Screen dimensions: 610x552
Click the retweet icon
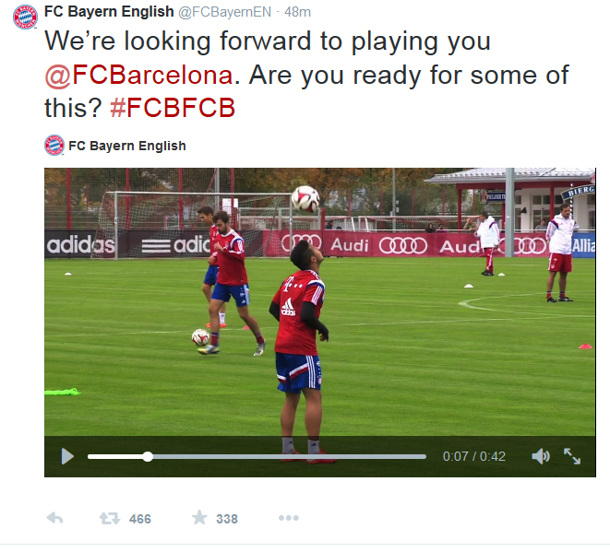point(110,518)
